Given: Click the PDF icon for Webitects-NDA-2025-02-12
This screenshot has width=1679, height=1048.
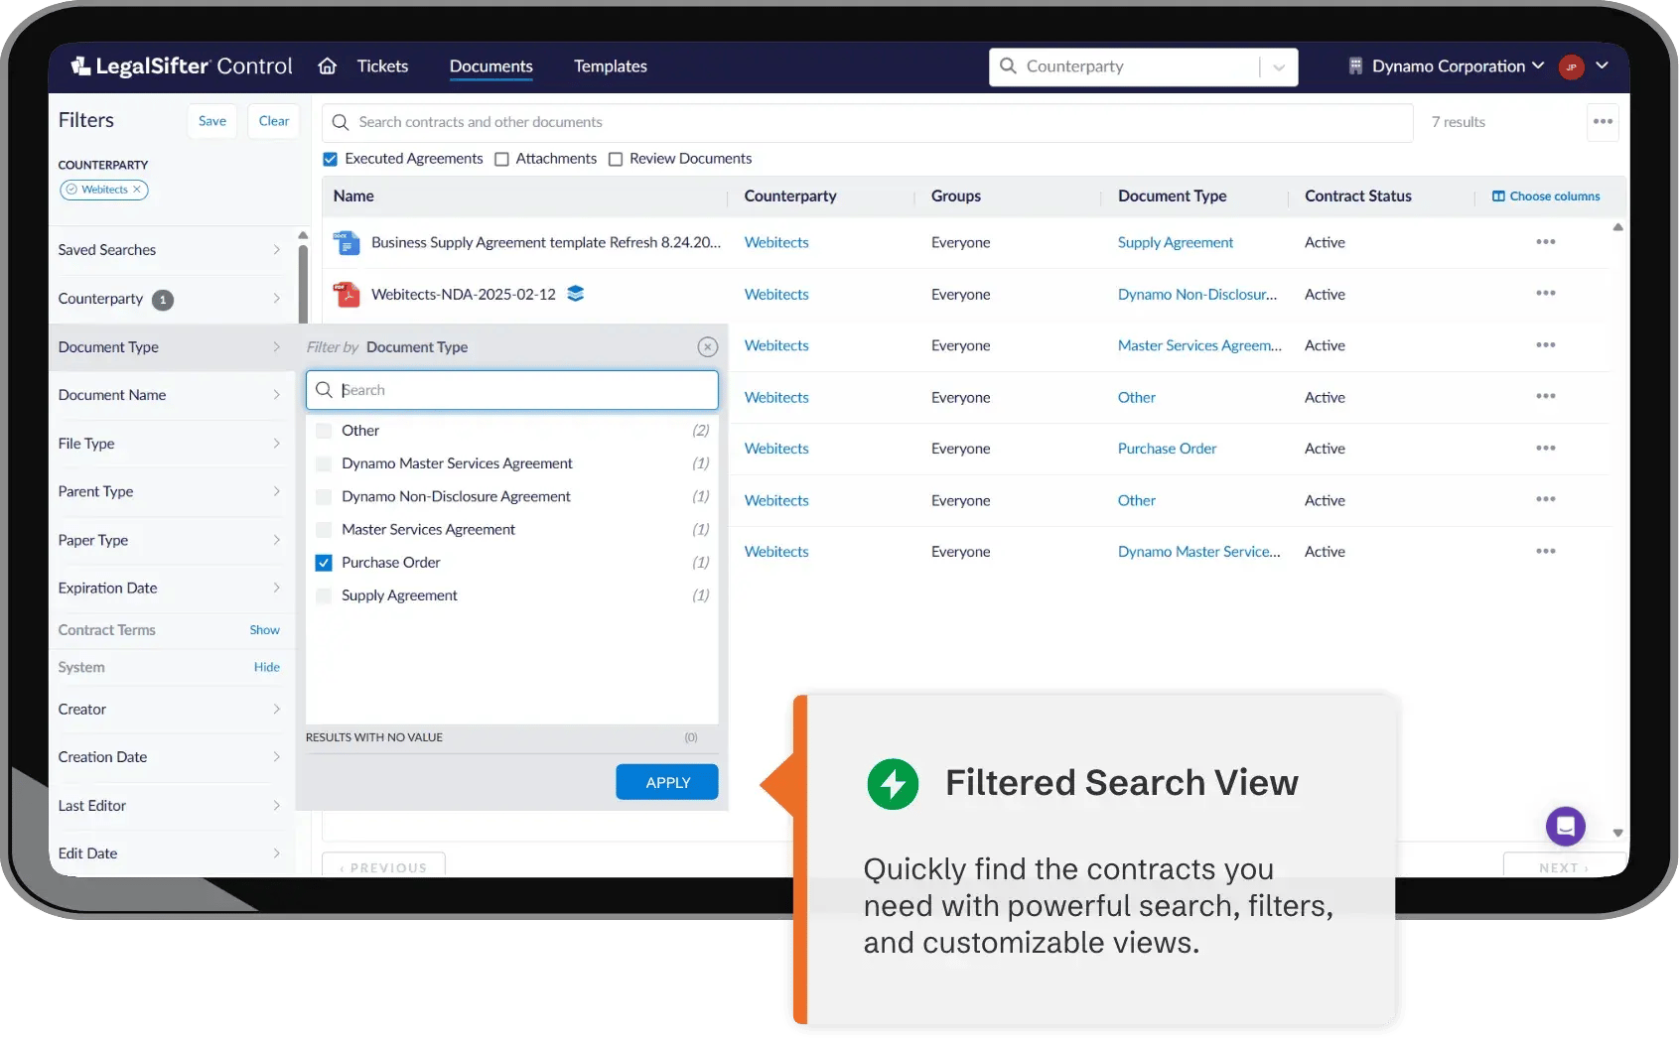Looking at the screenshot, I should (347, 294).
